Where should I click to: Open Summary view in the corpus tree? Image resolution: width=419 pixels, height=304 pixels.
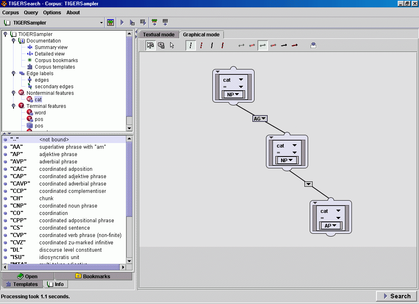click(51, 47)
